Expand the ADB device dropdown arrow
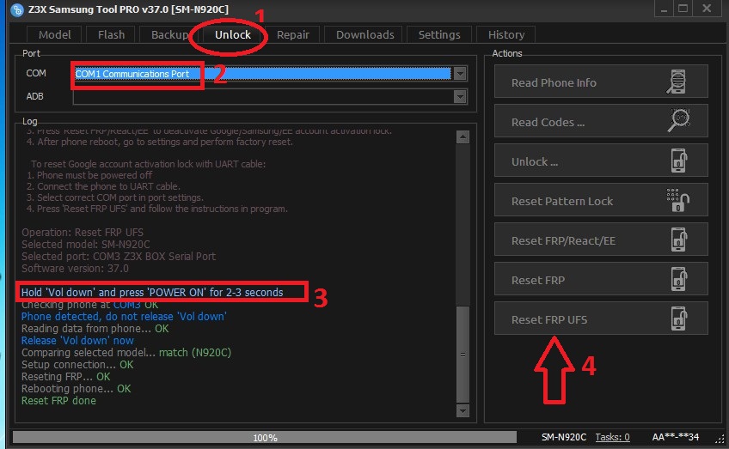Screen dimensions: 729x449 [x=460, y=96]
